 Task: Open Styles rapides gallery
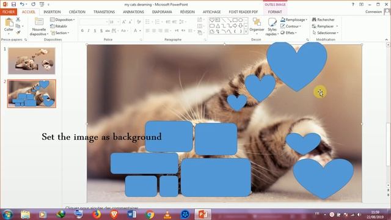(272, 27)
